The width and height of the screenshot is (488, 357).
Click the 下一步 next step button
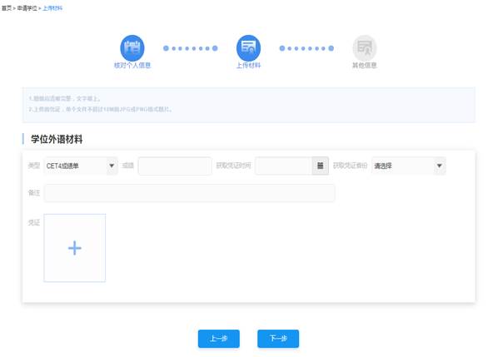coord(278,339)
